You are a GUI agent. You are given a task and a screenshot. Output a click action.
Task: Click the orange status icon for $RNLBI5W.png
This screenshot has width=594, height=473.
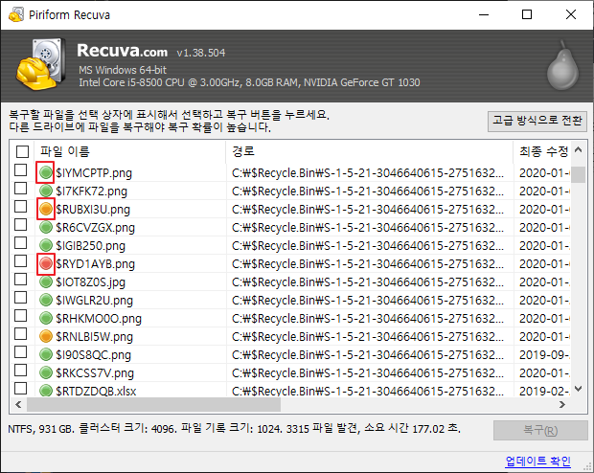pos(45,336)
